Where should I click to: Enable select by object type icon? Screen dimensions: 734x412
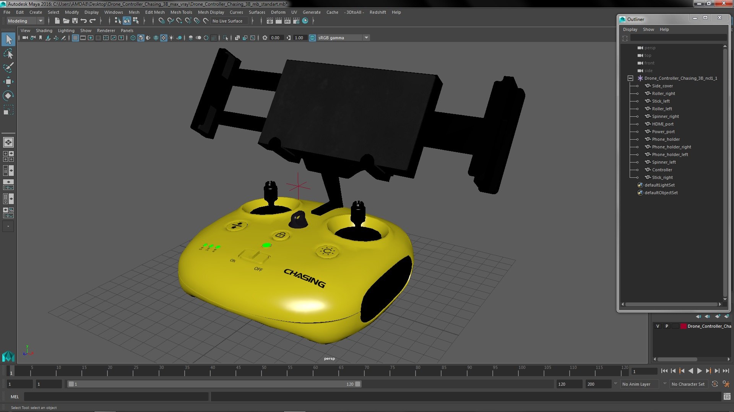tap(127, 21)
